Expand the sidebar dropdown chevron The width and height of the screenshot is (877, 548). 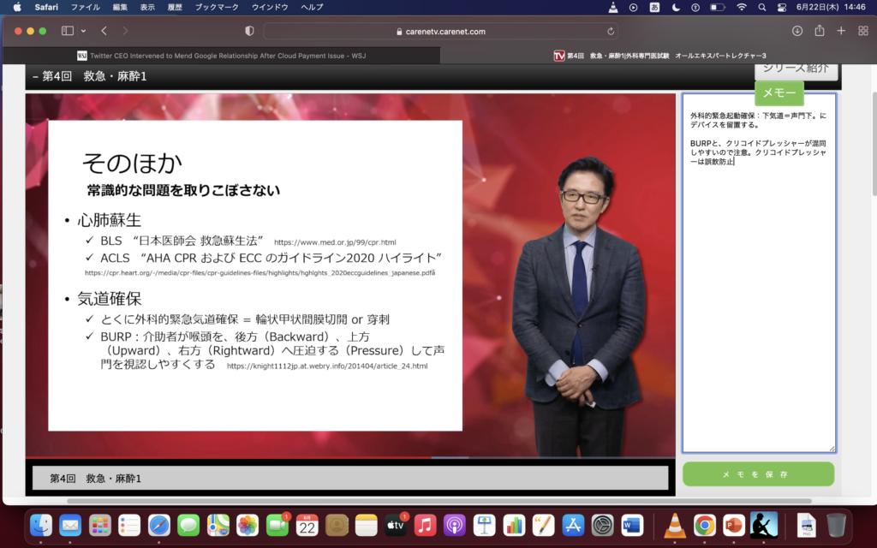(83, 31)
